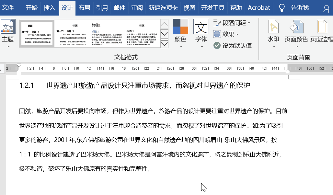Click the right indent marker on ruler
The image size is (333, 195).
[288, 71]
